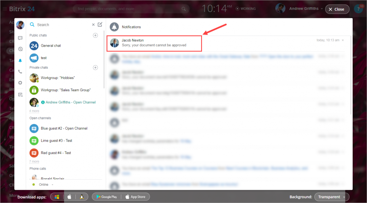Open the Google Play link
The width and height of the screenshot is (367, 203).
tap(107, 197)
